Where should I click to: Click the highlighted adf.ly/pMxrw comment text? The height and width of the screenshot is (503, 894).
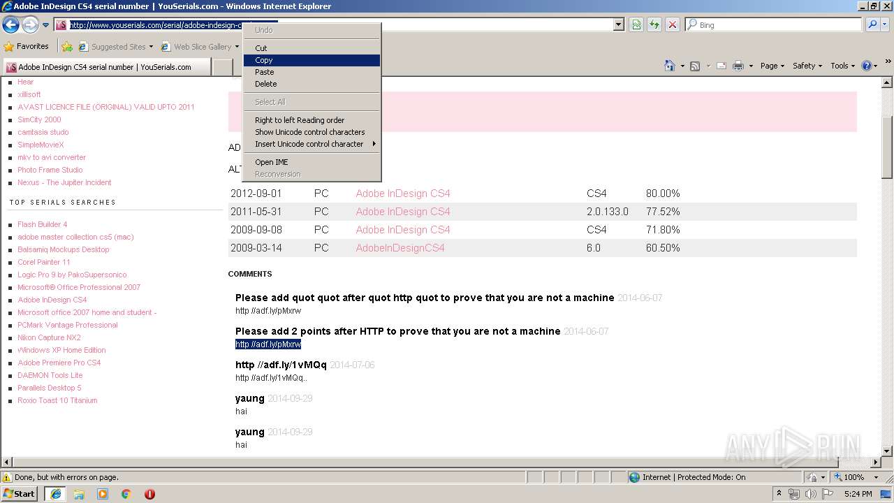tap(268, 344)
